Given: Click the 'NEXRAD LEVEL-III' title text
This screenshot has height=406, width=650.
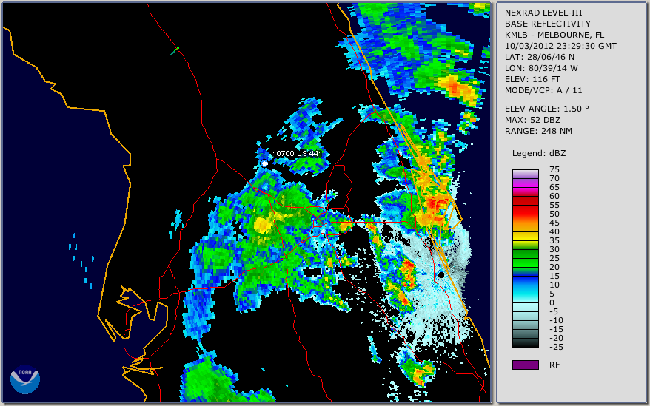Looking at the screenshot, I should [543, 13].
